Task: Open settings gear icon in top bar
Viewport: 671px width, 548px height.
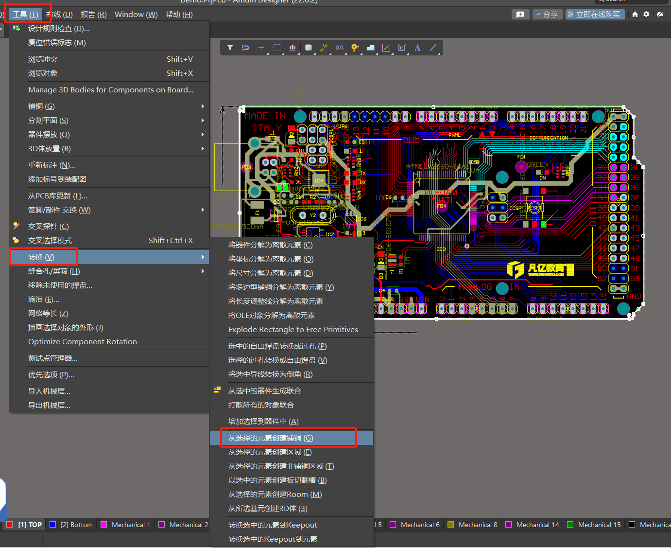Action: point(646,15)
